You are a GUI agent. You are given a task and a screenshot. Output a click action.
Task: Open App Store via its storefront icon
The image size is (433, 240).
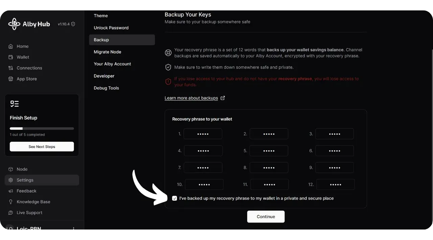10,79
